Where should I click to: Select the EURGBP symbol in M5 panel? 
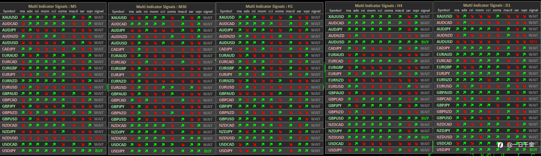pos(10,68)
